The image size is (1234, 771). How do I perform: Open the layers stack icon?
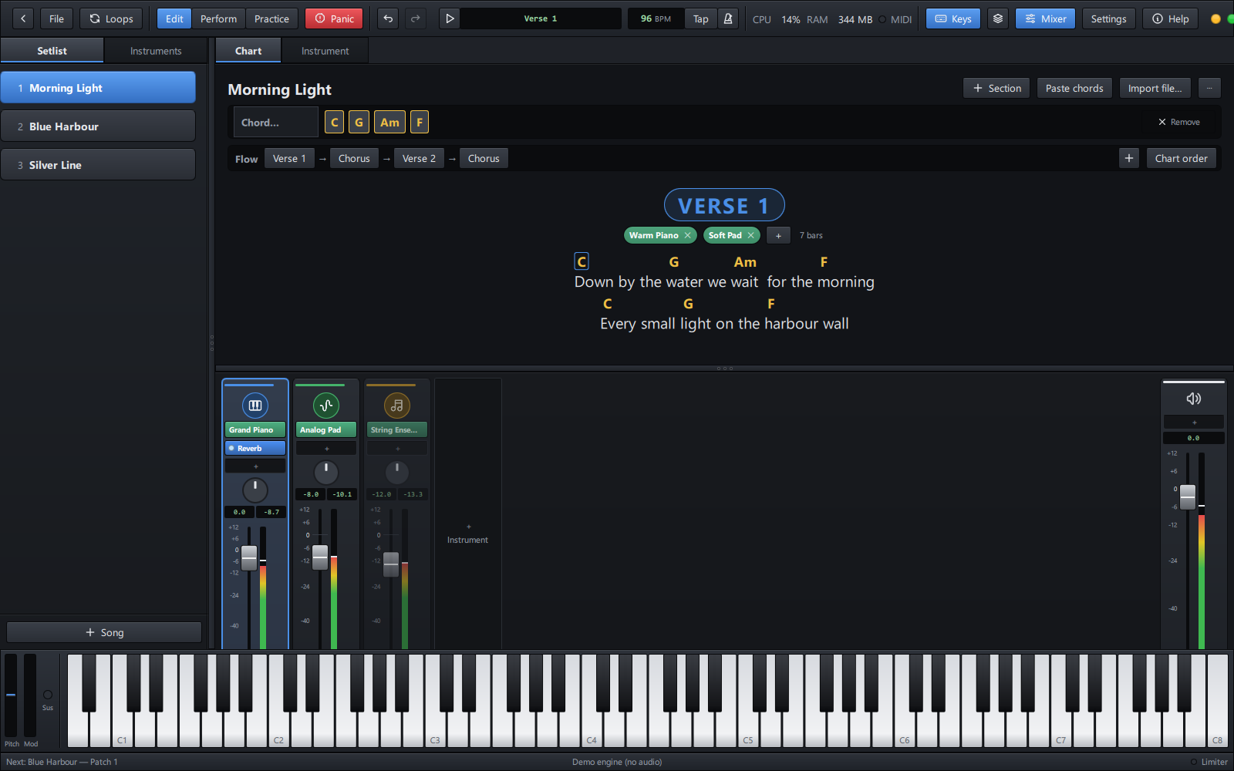tap(998, 19)
